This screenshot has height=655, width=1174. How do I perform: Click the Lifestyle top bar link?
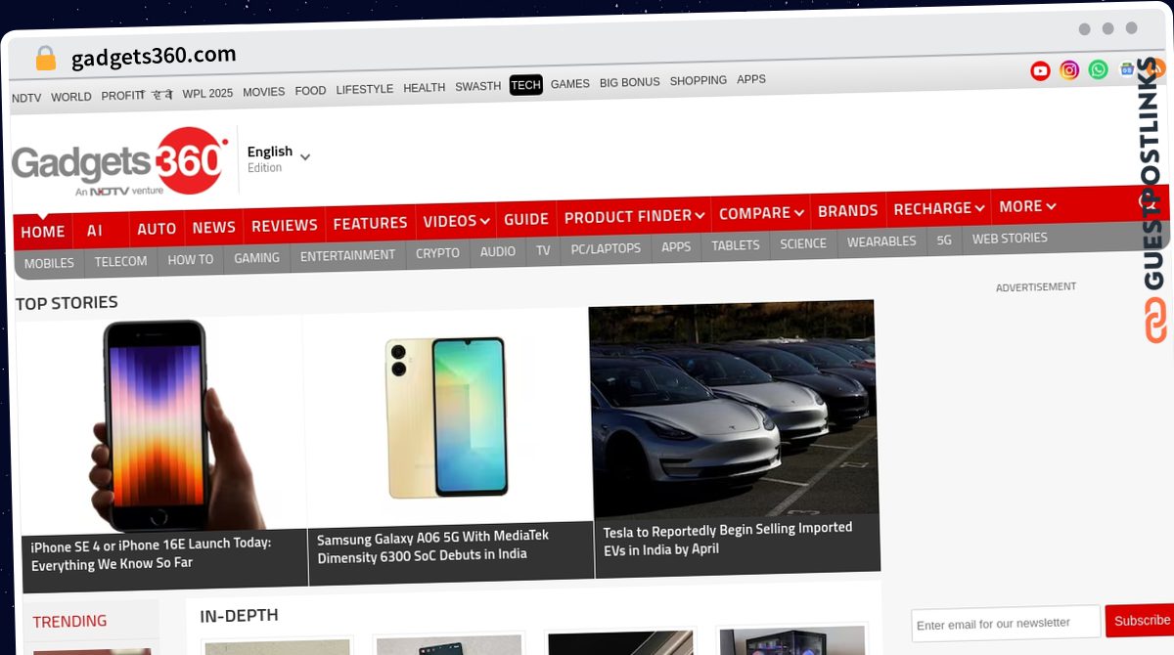tap(364, 89)
